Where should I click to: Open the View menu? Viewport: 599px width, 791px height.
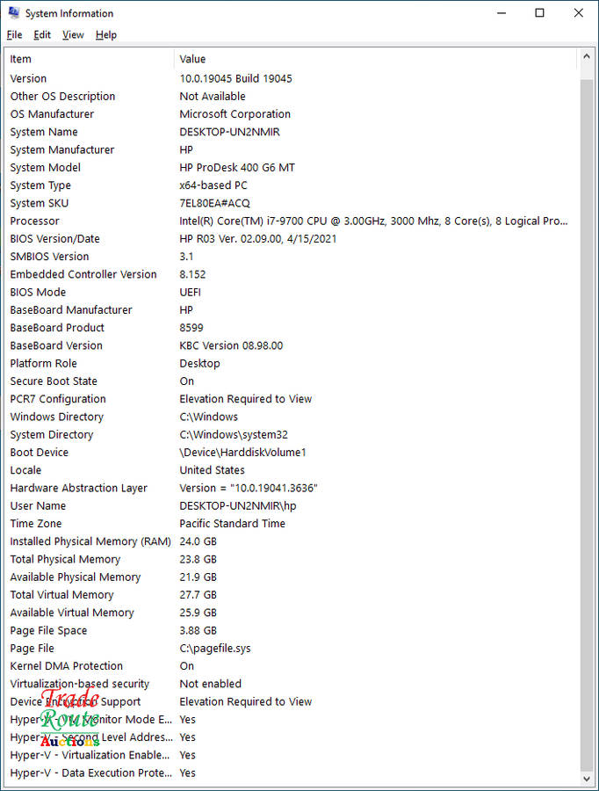coord(73,35)
